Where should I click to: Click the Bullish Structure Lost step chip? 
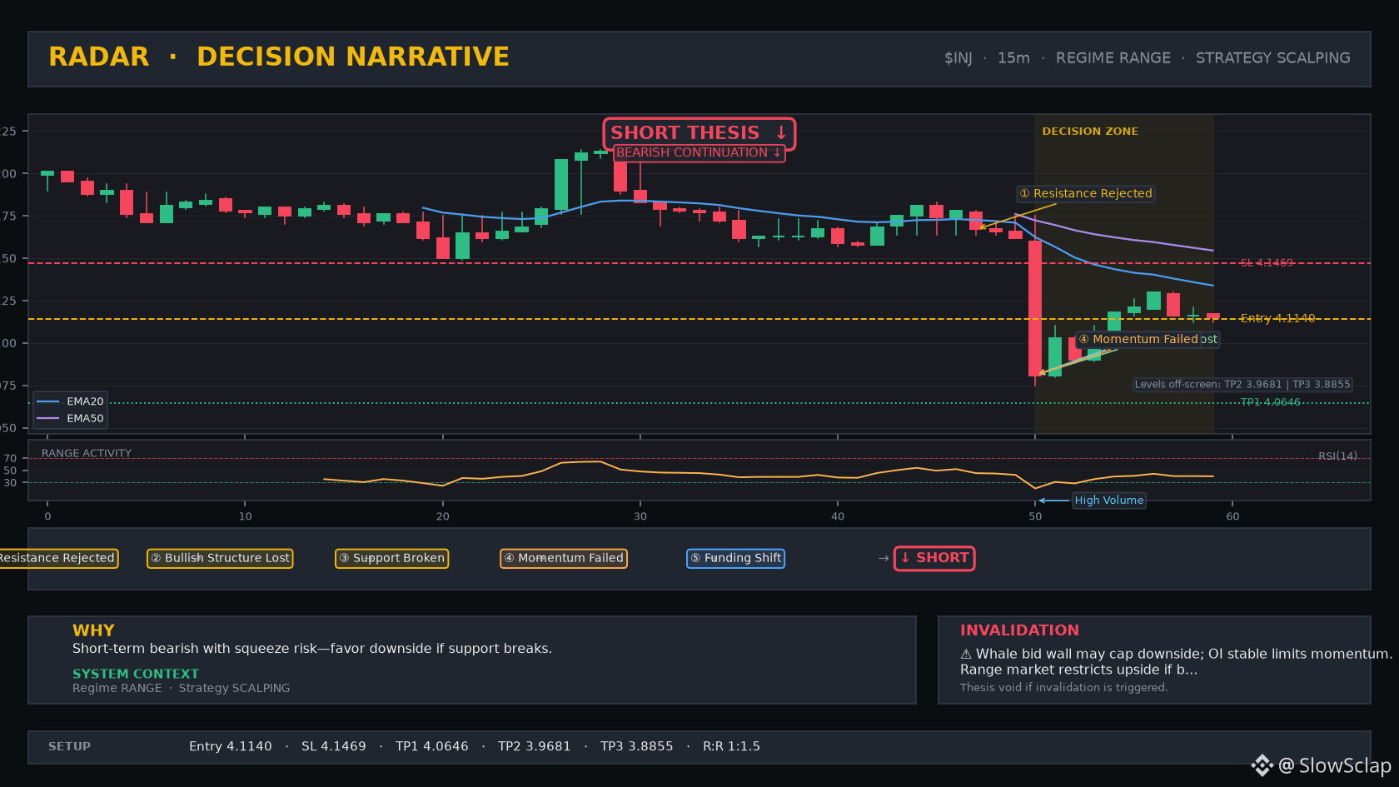click(220, 558)
